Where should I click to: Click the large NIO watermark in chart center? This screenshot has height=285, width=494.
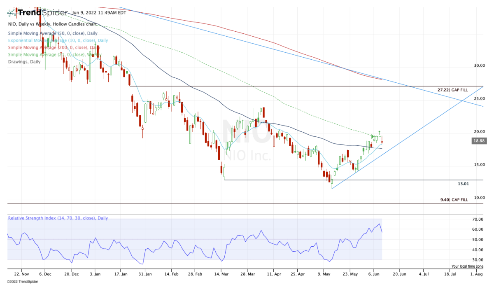(x=247, y=131)
